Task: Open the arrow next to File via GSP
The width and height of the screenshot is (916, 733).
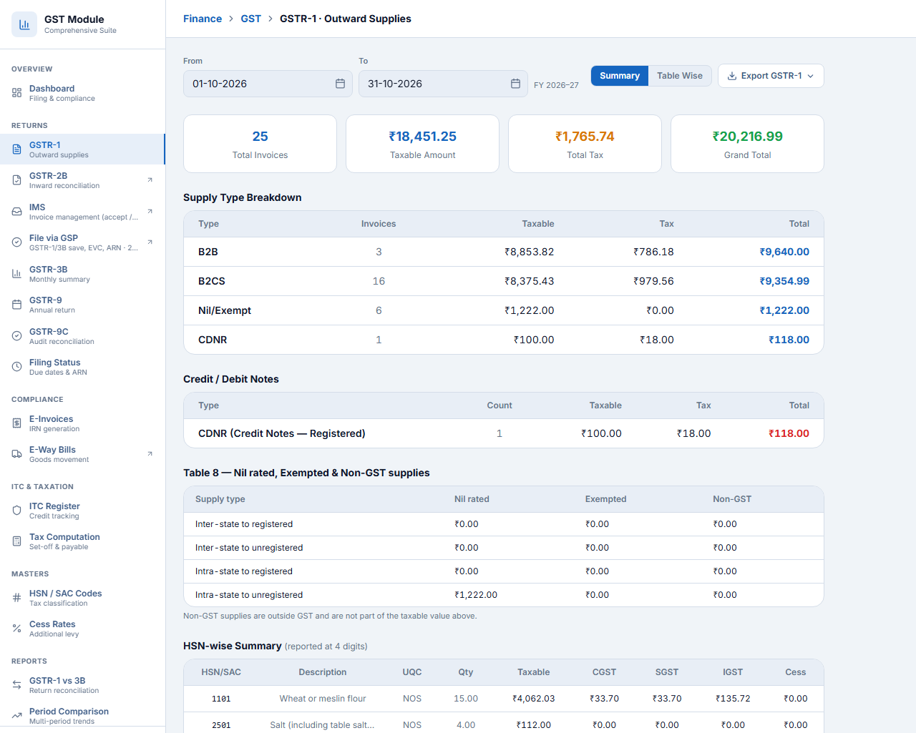Action: point(150,242)
